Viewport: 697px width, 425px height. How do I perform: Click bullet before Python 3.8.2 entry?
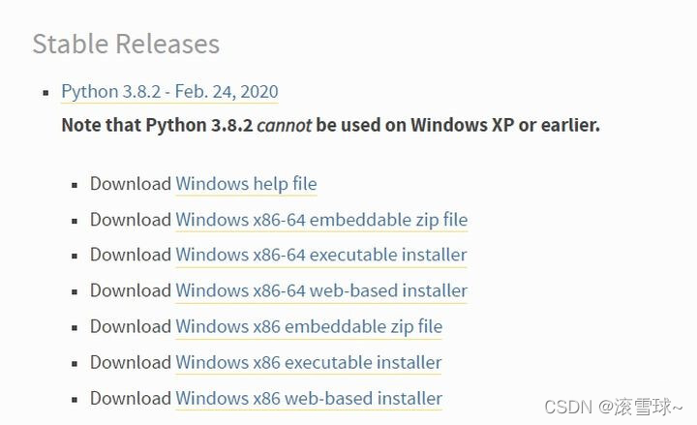pos(45,93)
